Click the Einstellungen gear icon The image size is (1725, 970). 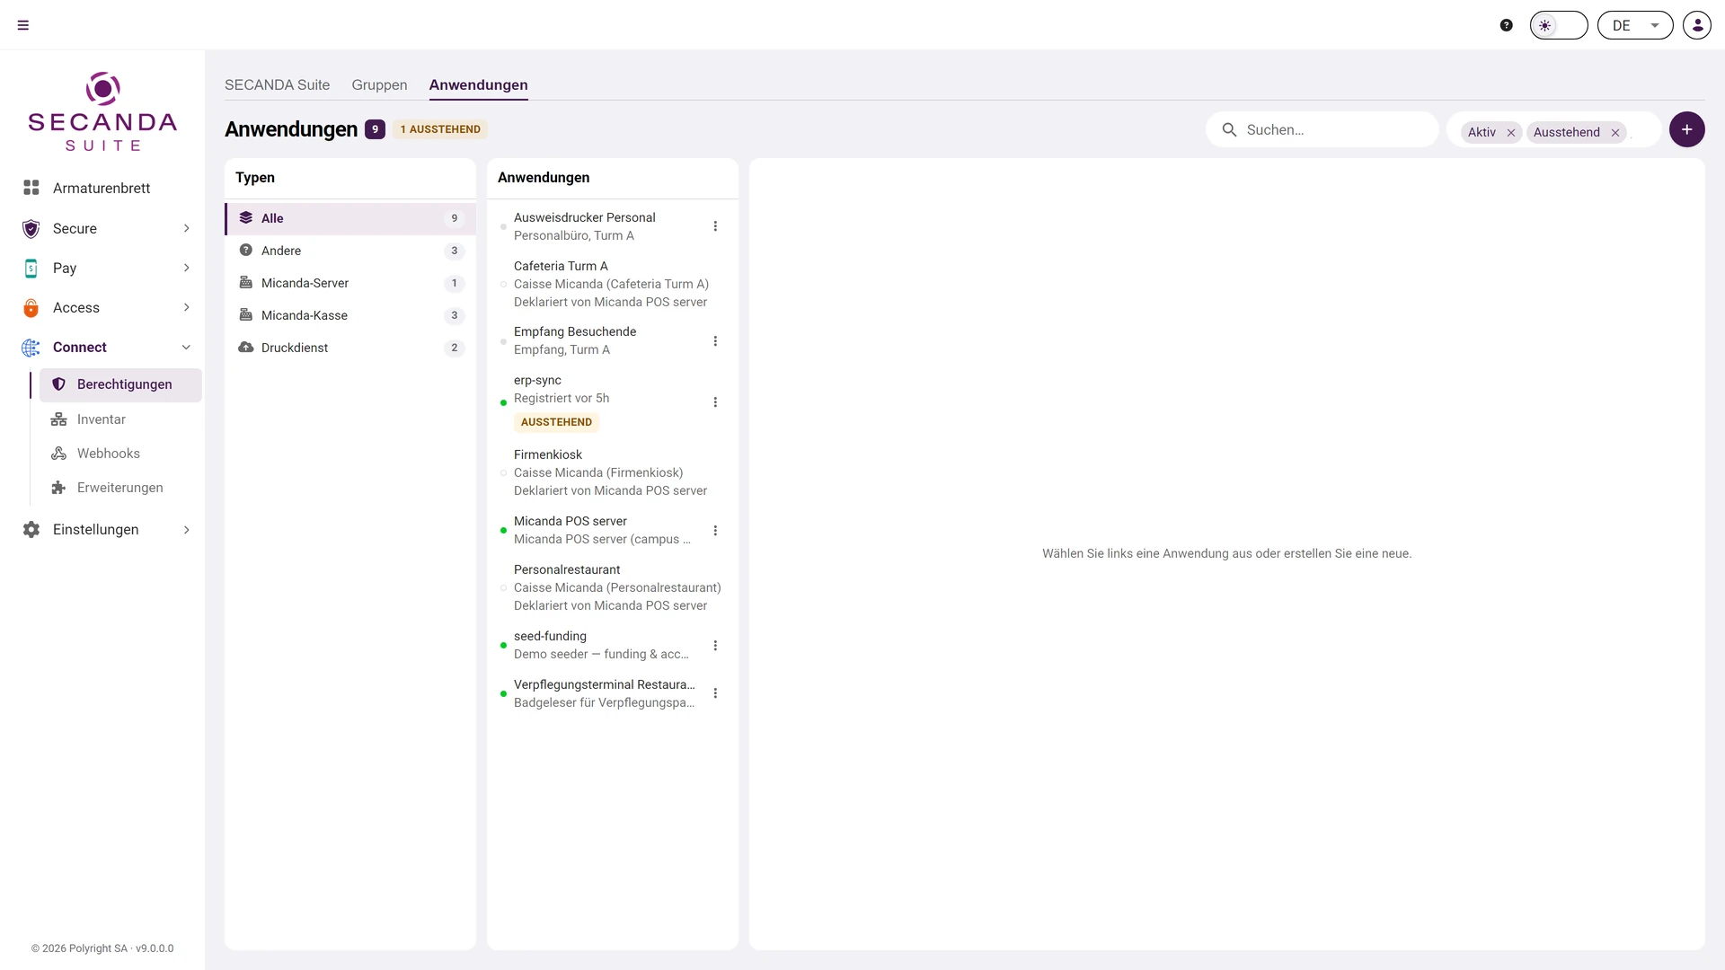click(31, 530)
